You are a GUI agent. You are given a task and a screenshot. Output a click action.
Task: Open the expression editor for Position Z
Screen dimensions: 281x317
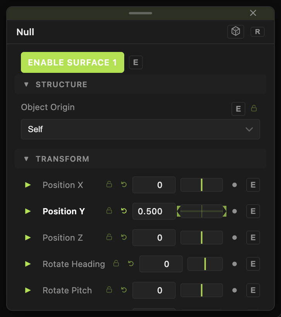[253, 238]
